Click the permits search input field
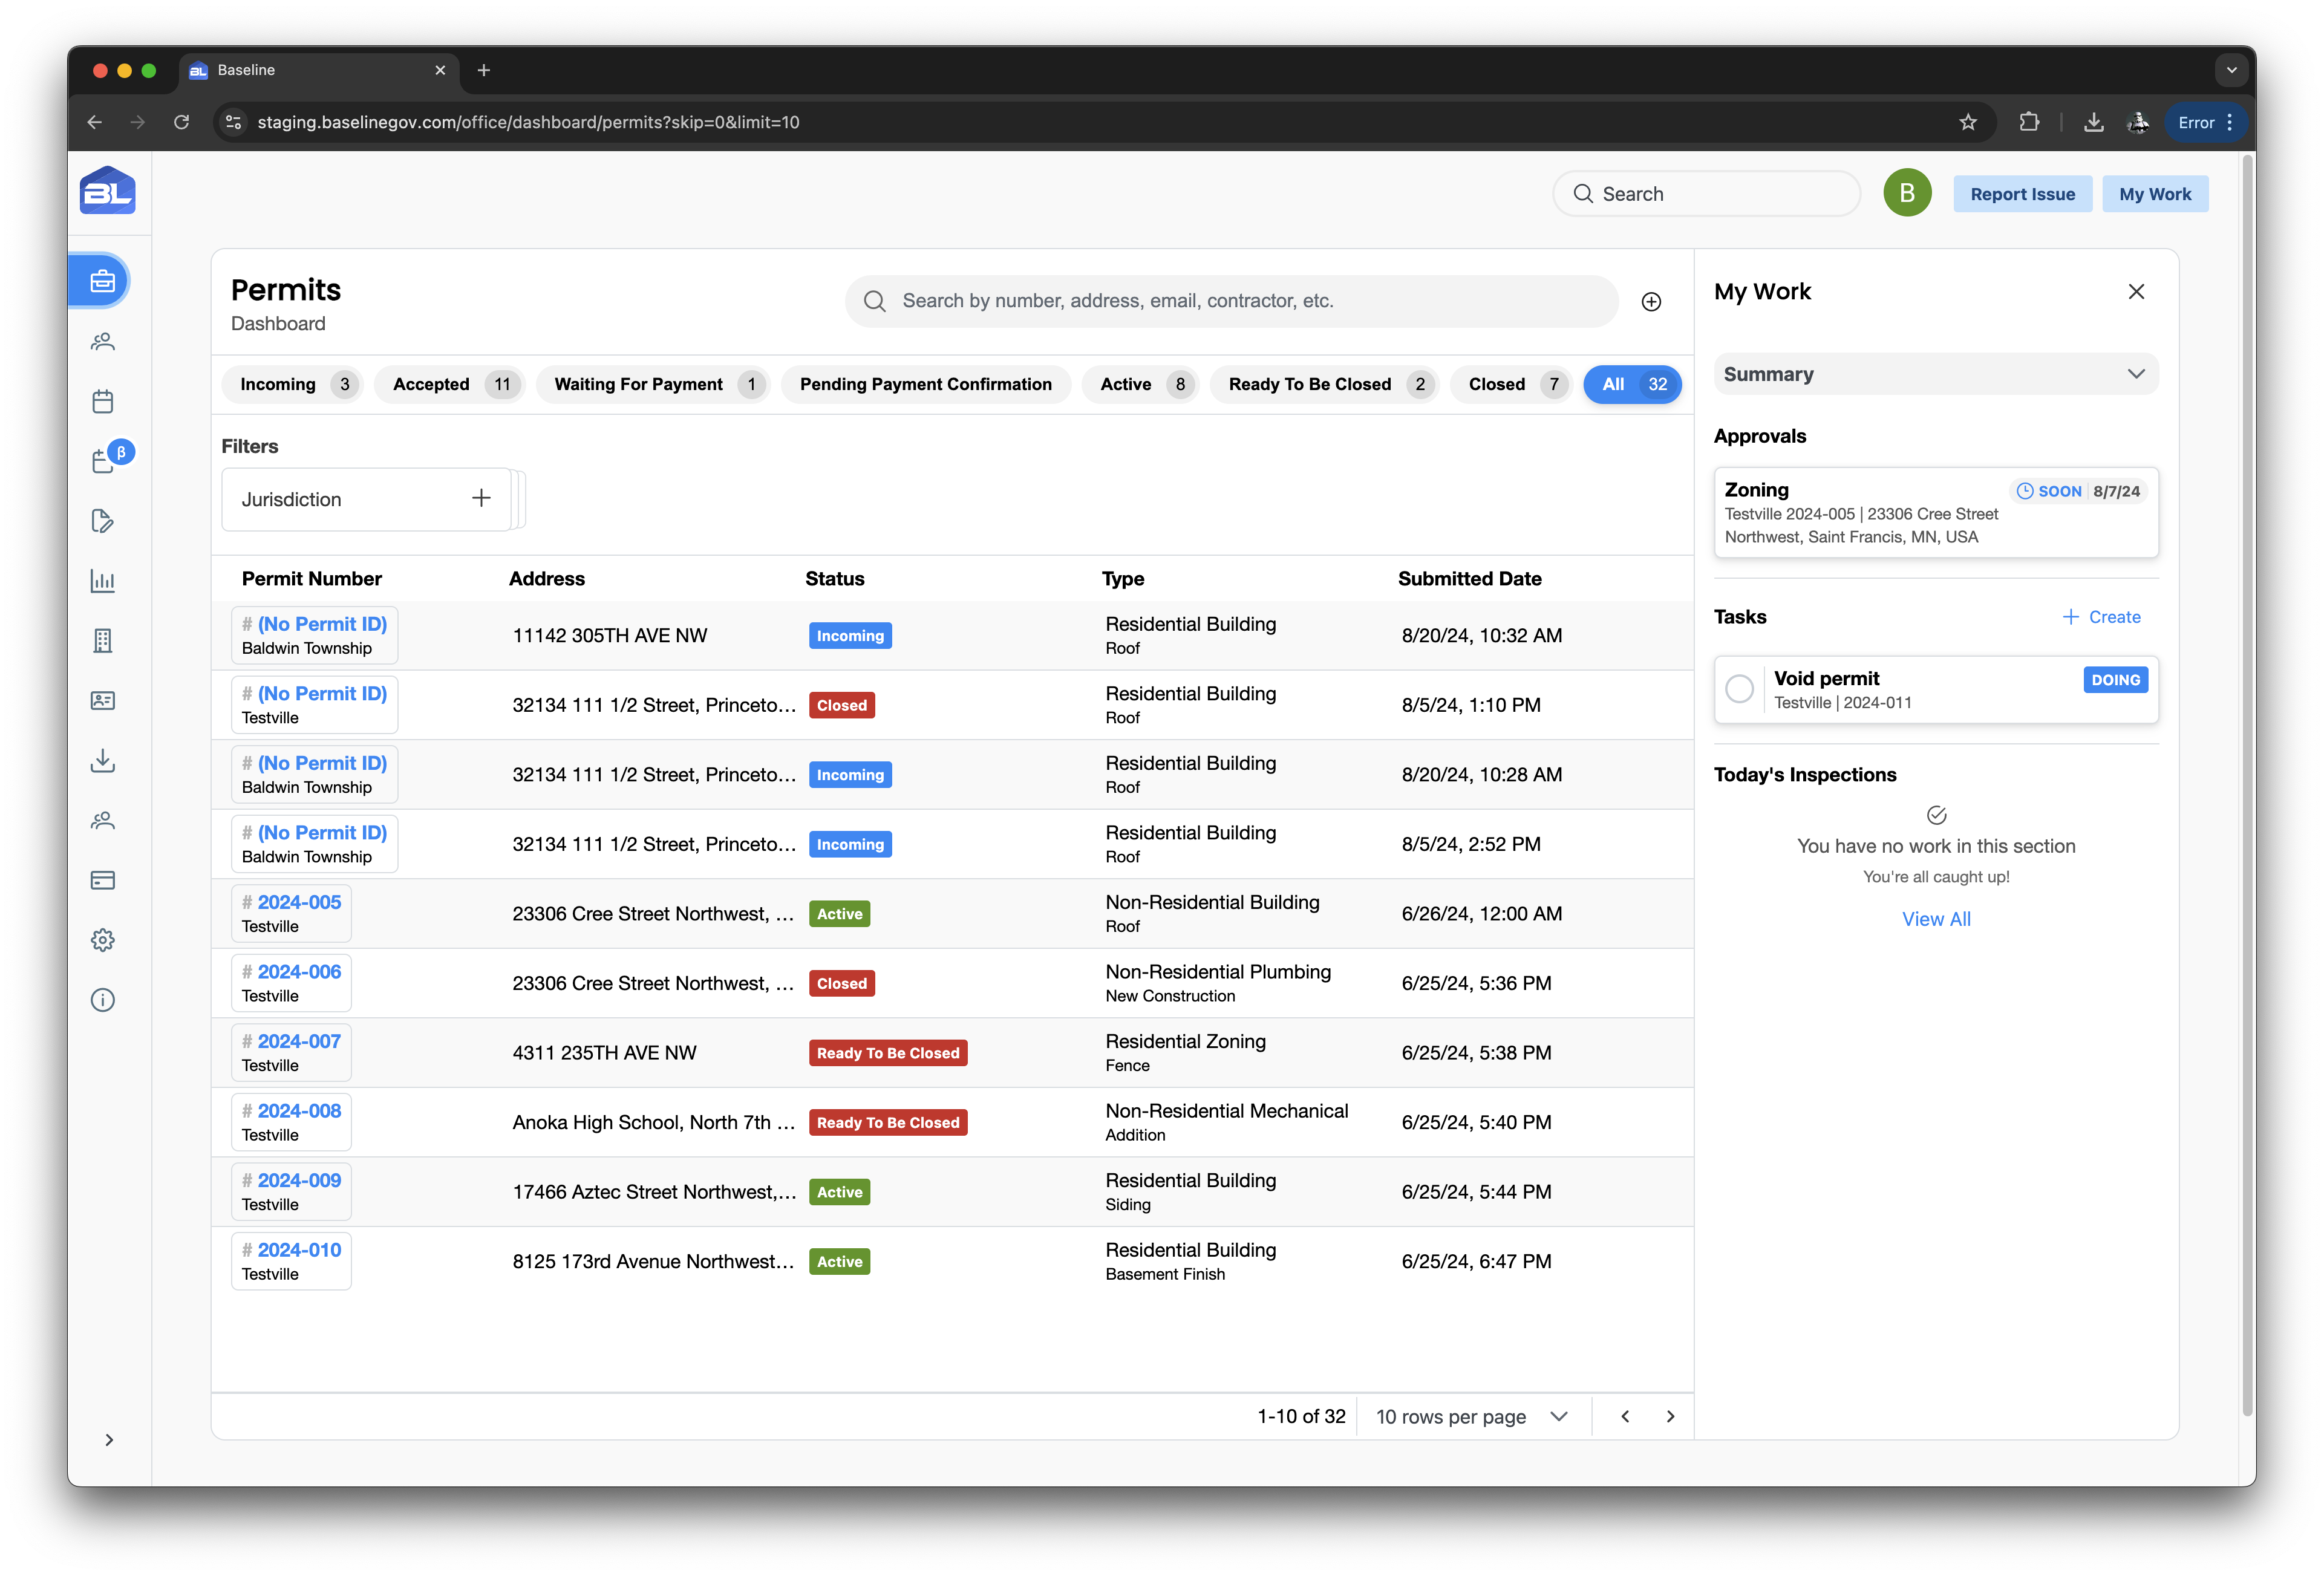The width and height of the screenshot is (2324, 1576). tap(1230, 301)
